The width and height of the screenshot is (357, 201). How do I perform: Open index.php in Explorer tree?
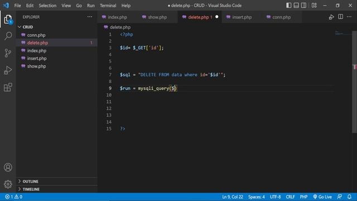[37, 51]
